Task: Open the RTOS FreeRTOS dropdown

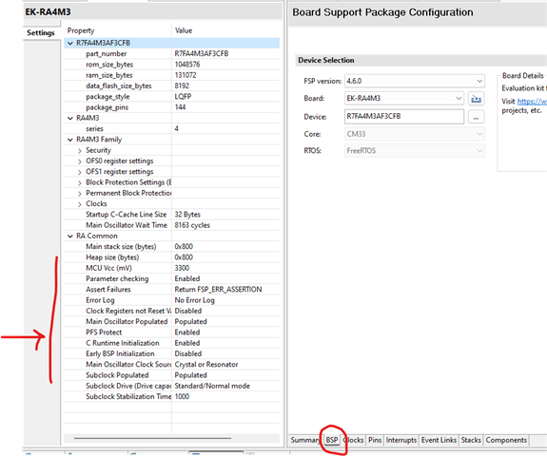Action: (415, 150)
